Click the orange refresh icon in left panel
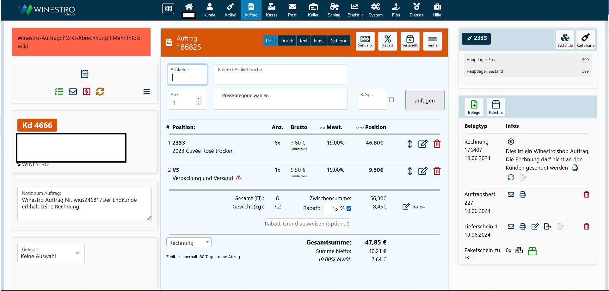Viewport: 609px width, 291px height. pos(100,92)
